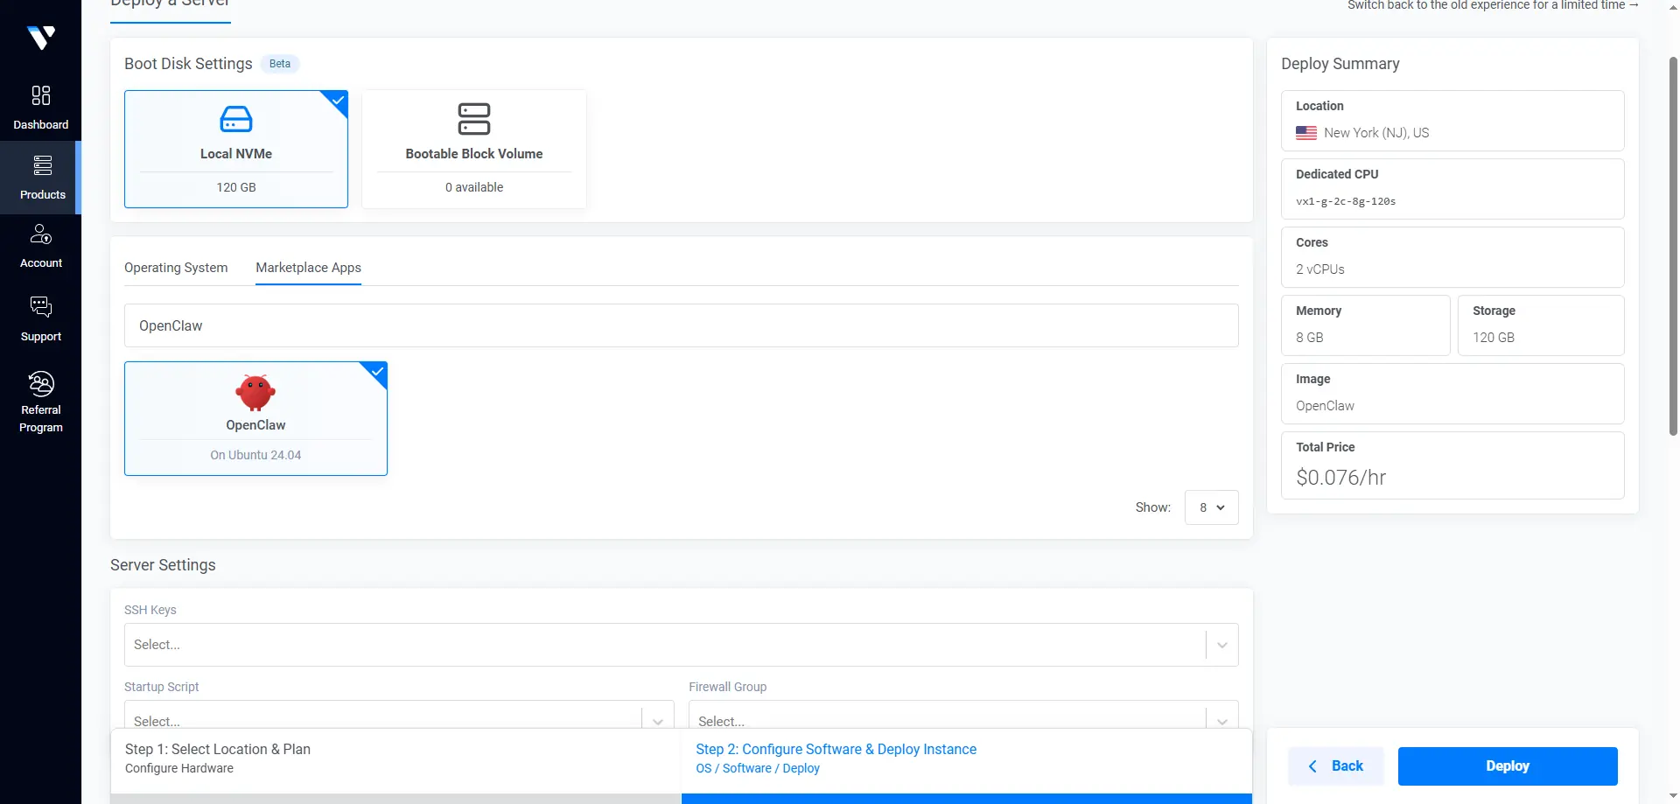Click the back arrow chevron icon
Screen dimensions: 1680x804
tap(1312, 766)
